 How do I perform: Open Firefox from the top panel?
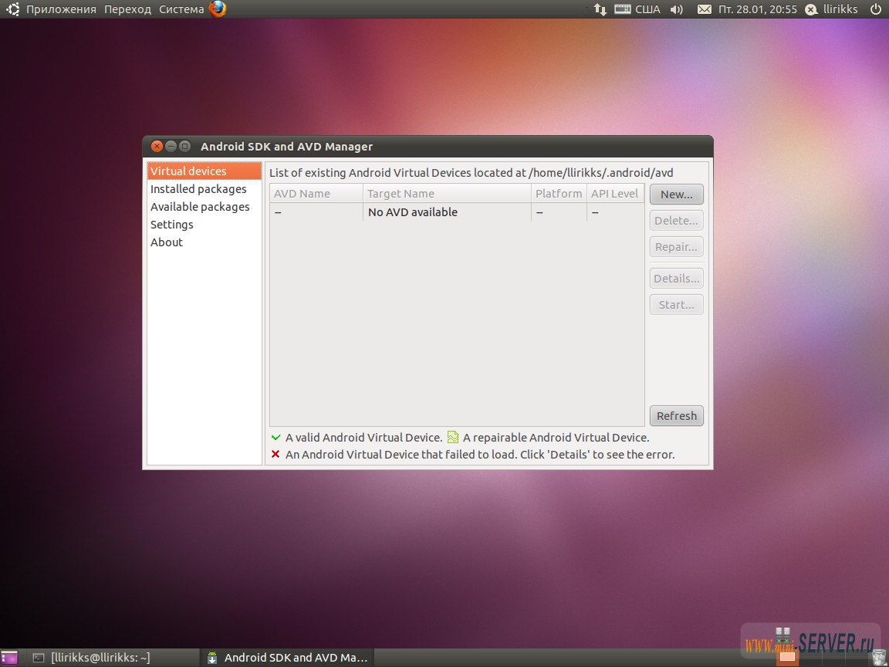(x=217, y=9)
